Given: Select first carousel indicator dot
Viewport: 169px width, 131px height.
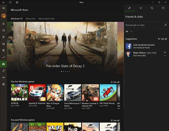Looking at the screenshot, I should 61,72.
